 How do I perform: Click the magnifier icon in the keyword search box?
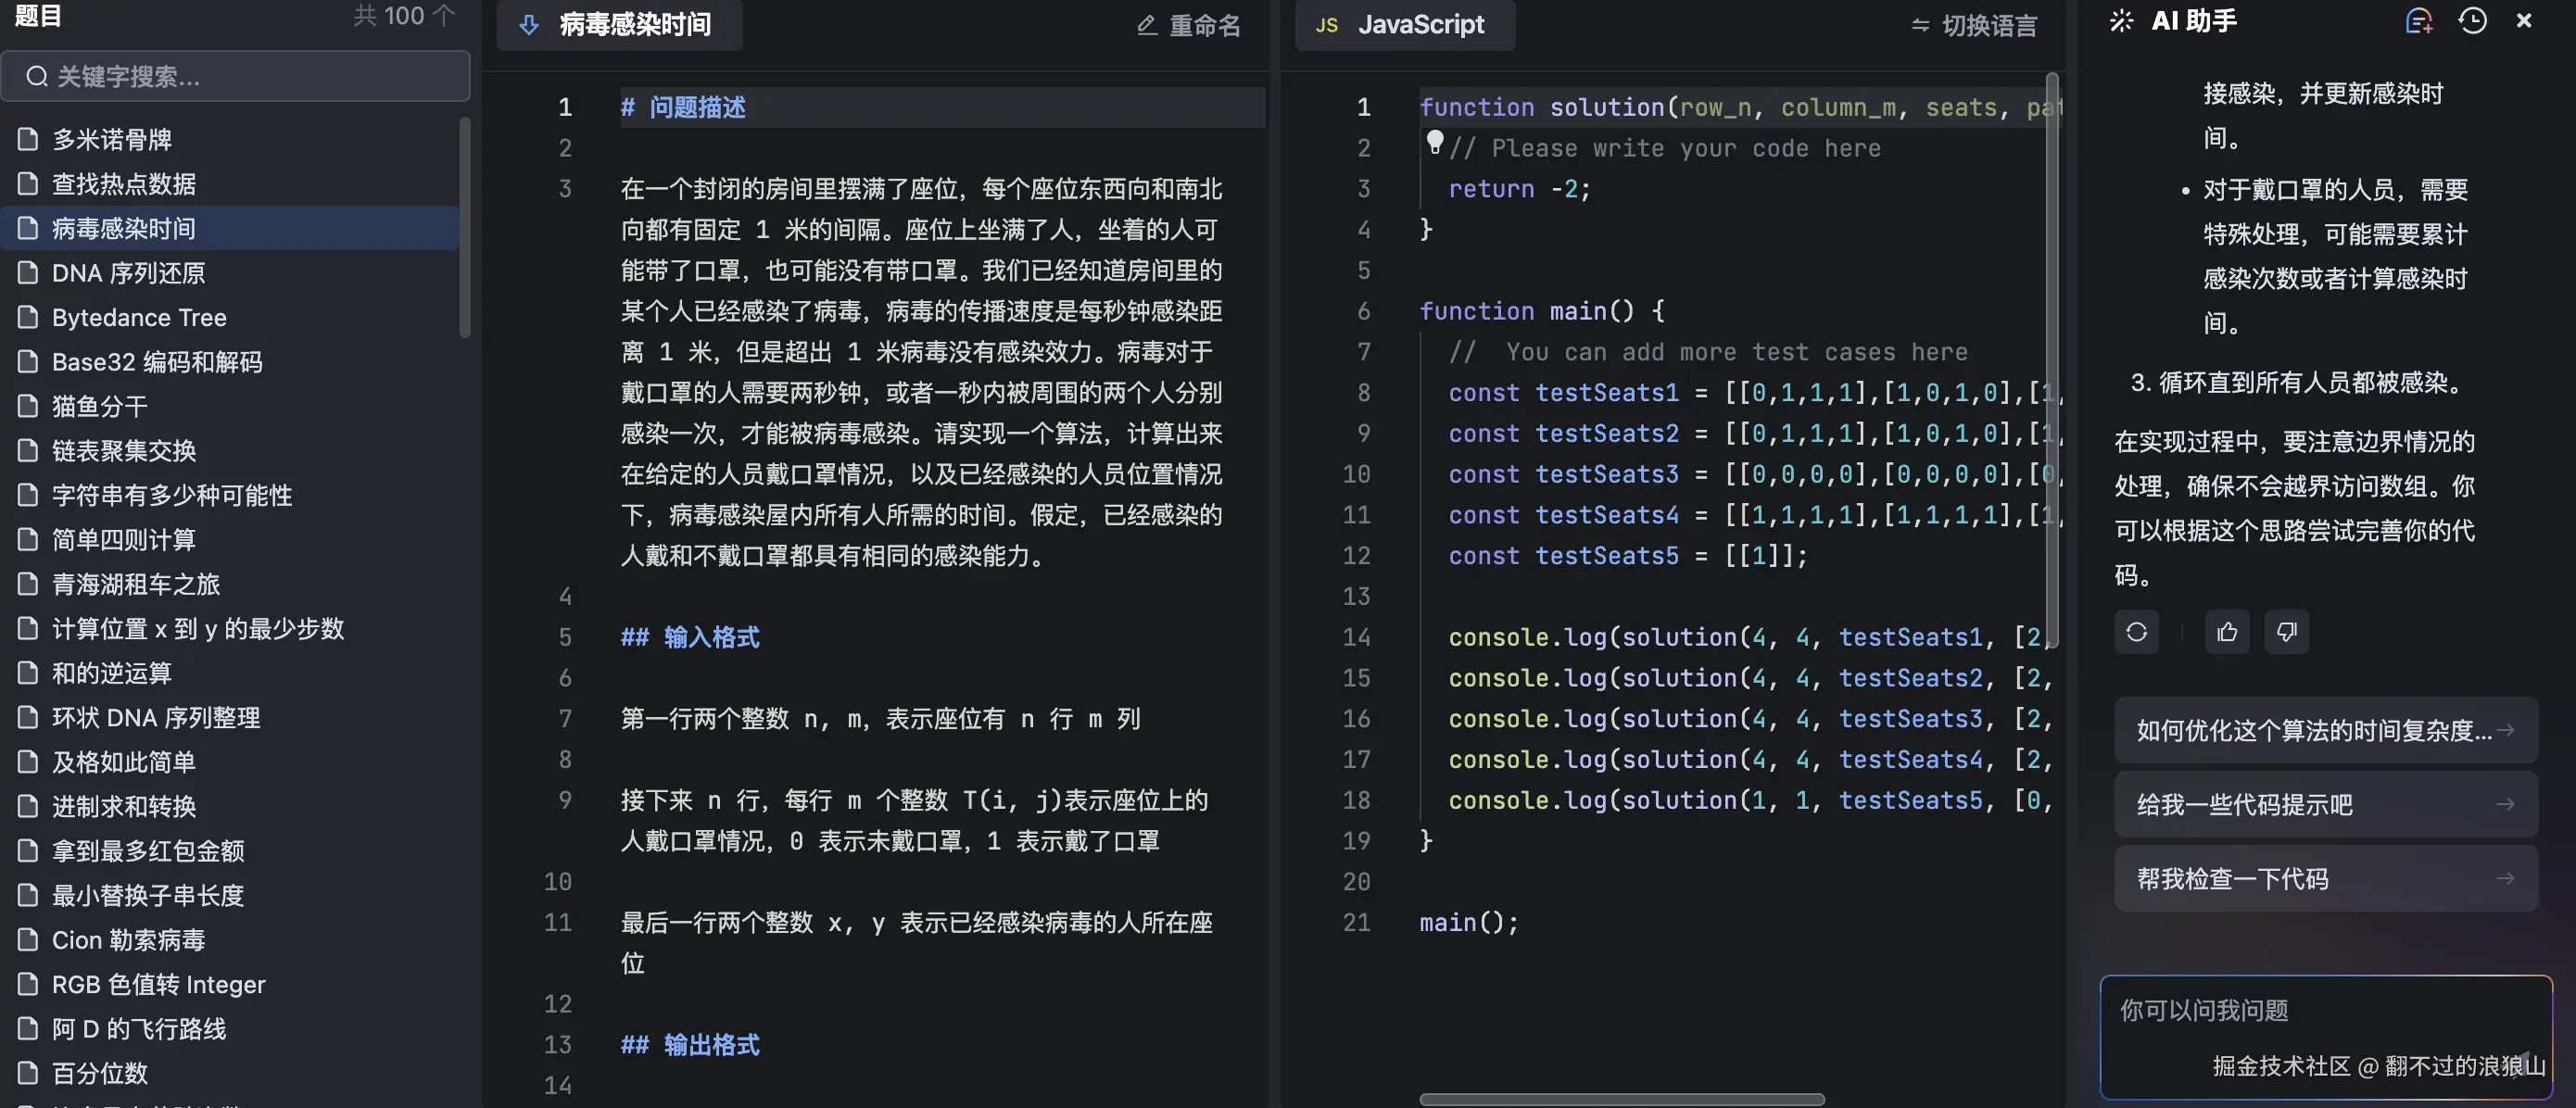pyautogui.click(x=37, y=75)
